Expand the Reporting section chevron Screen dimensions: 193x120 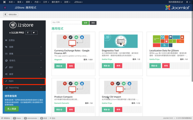[x=41, y=88]
